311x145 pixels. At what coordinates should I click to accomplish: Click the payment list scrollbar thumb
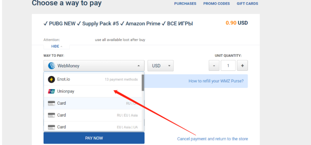pos(143,83)
